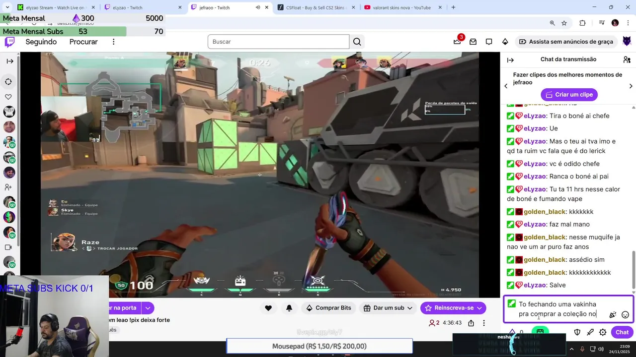This screenshot has width=636, height=357.
Task: Click the recommended channels camera icon in sidebar
Action: coord(8,247)
